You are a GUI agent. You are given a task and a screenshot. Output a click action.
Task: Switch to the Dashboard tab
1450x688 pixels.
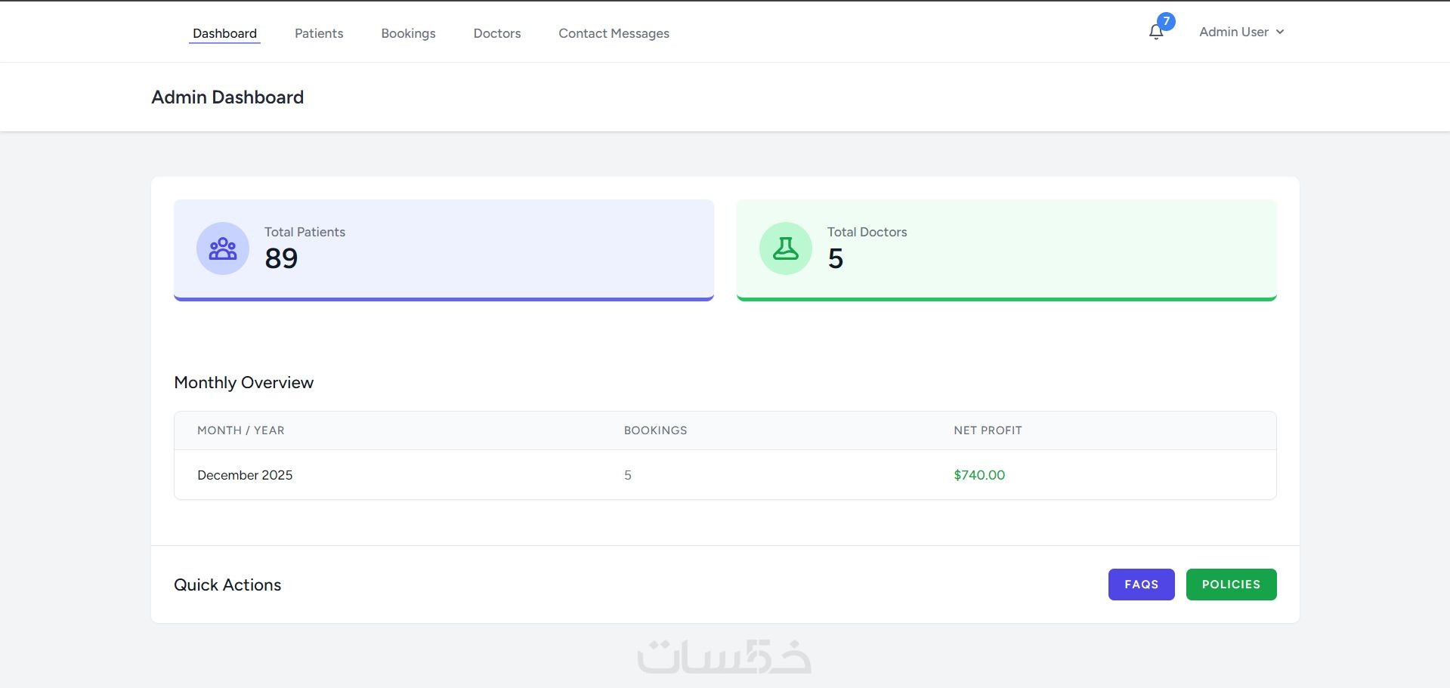coord(224,33)
